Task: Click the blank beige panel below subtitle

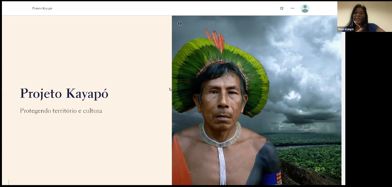Action: tap(86, 150)
